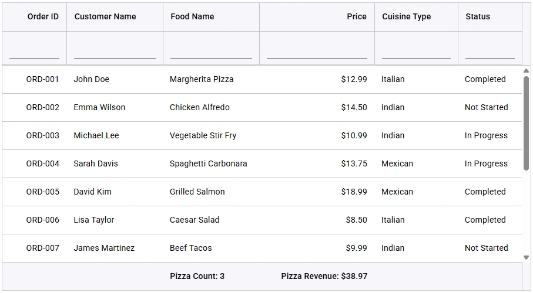Focus the Order ID filter field
Image resolution: width=533 pixels, height=293 pixels.
34,52
